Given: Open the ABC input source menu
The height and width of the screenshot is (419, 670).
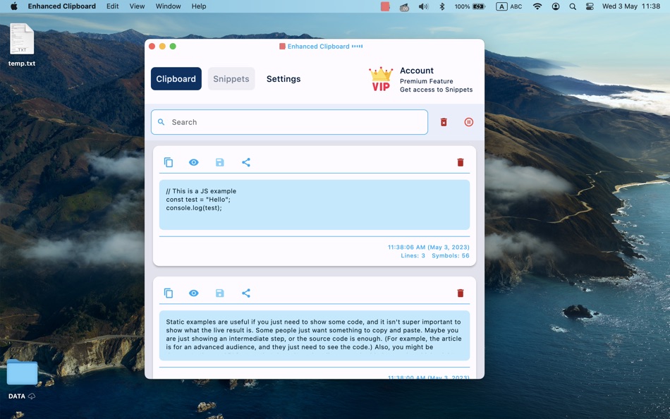Looking at the screenshot, I should pos(509,6).
